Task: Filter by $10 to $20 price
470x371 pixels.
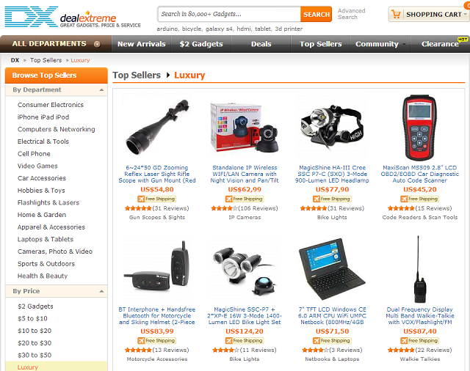Action: click(35, 331)
